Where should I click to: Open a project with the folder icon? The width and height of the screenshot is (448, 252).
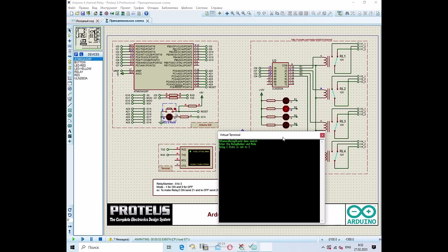pyautogui.click(x=77, y=13)
